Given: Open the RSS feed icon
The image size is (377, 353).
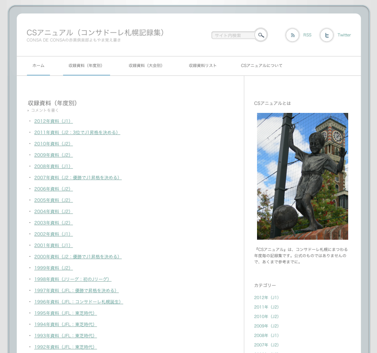Looking at the screenshot, I should pyautogui.click(x=292, y=35).
